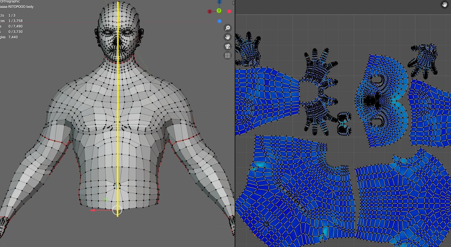Click the RETOPOOO body object name label
The height and width of the screenshot is (247, 451).
tap(17, 6)
